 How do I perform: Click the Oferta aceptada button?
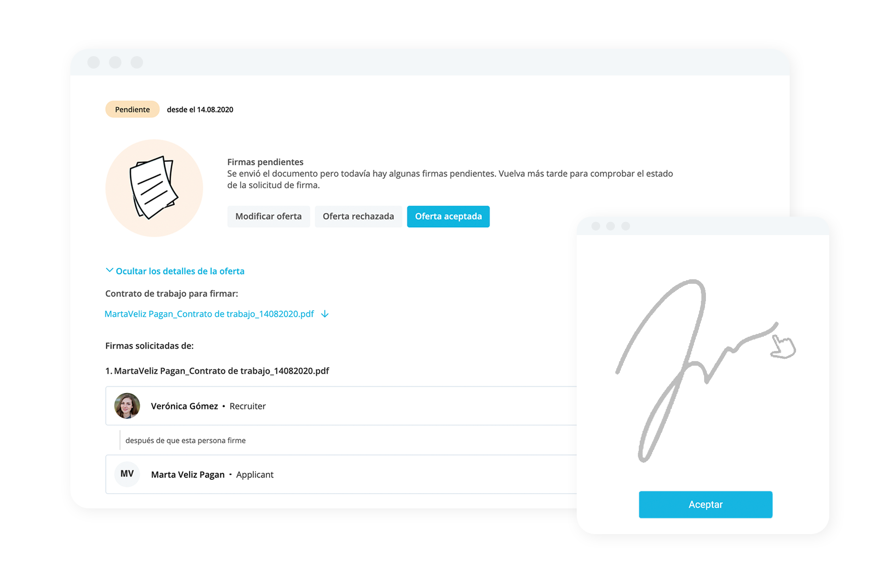448,216
